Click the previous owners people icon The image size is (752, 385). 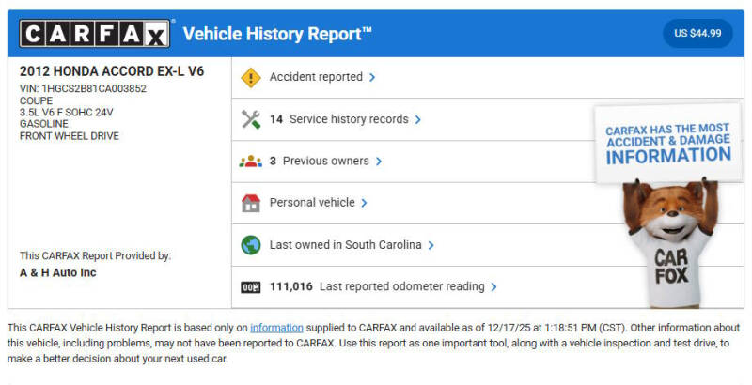point(251,161)
